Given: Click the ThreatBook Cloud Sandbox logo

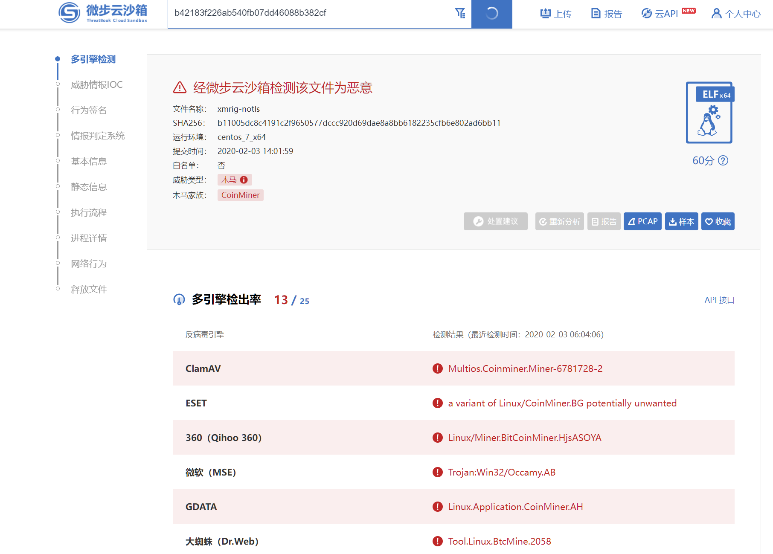Looking at the screenshot, I should pos(103,13).
